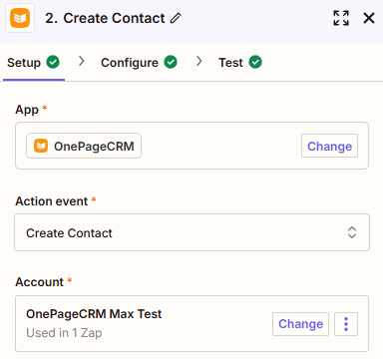Click the OnePageCRM Max Test account name
This screenshot has width=383, height=359.
coord(94,314)
